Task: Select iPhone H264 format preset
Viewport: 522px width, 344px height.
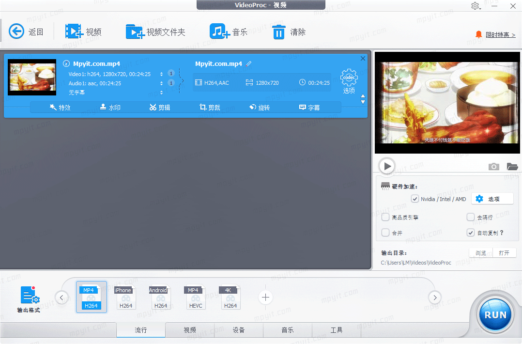Action: [125, 297]
